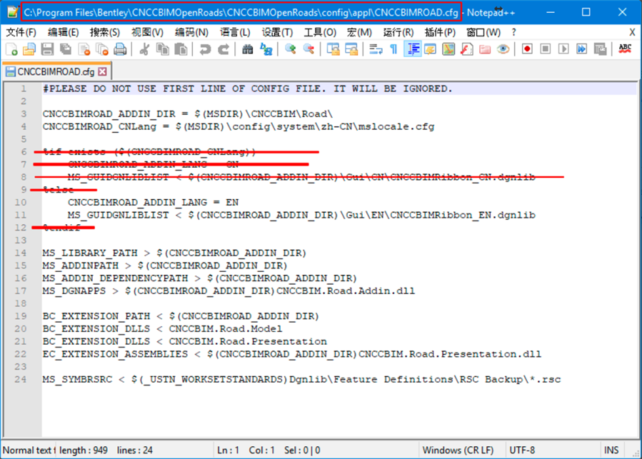The image size is (642, 459).
Task: Open user defined language dialog
Action: [x=431, y=49]
